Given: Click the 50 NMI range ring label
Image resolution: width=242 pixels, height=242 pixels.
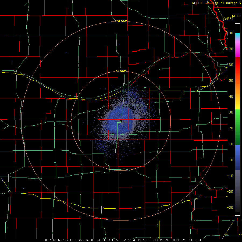Looking at the screenshot, I should (x=121, y=71).
